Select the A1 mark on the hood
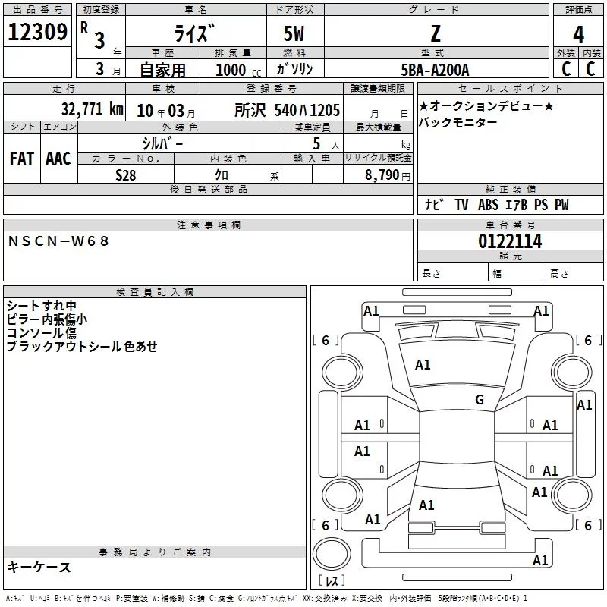This screenshot has height=607, width=607. pos(423,365)
